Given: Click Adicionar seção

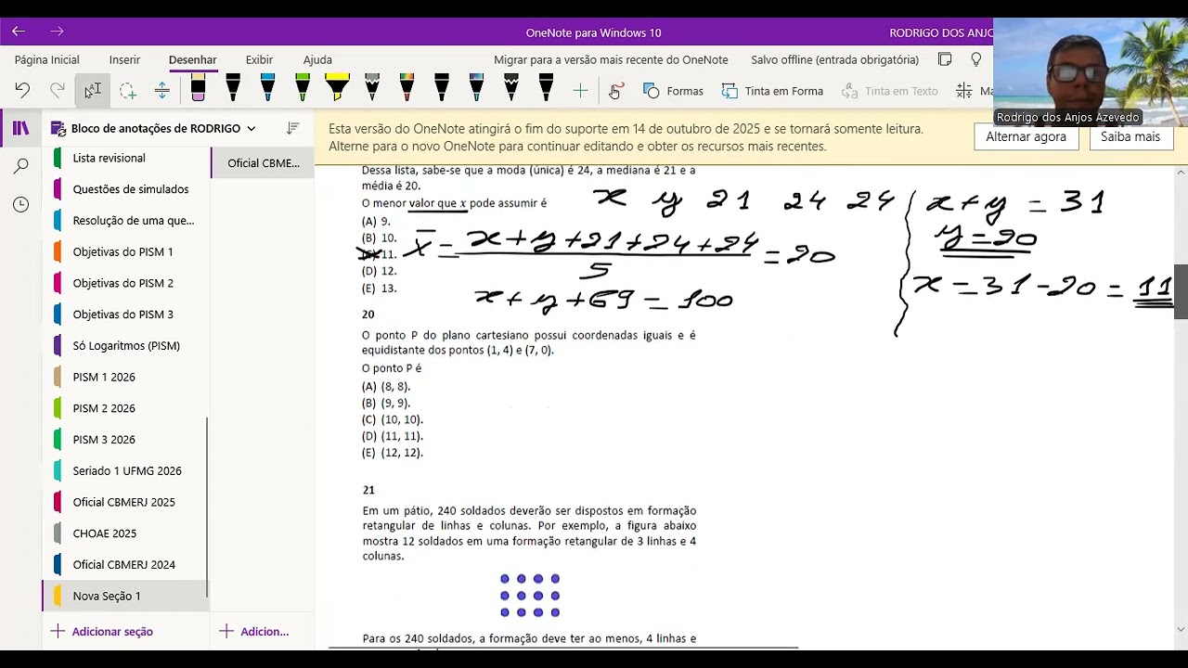Looking at the screenshot, I should (x=101, y=631).
